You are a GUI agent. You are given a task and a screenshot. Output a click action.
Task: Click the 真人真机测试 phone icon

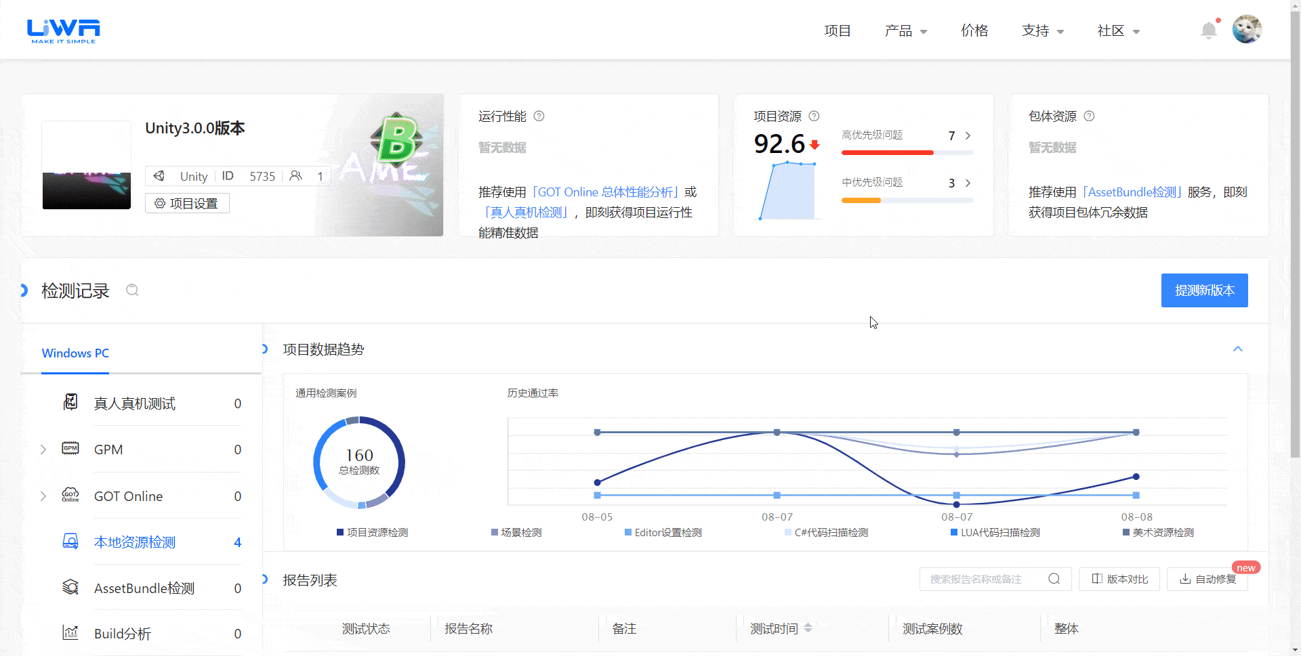[x=70, y=402]
